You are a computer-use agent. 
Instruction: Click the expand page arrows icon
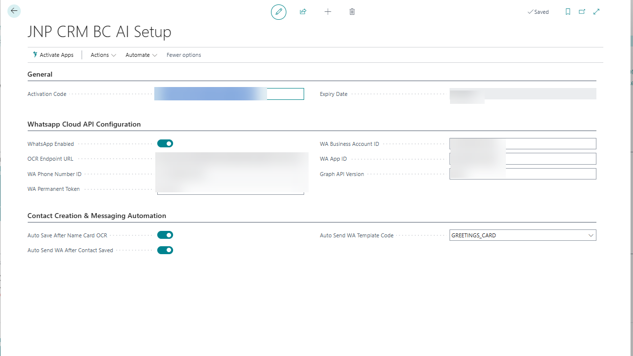596,12
